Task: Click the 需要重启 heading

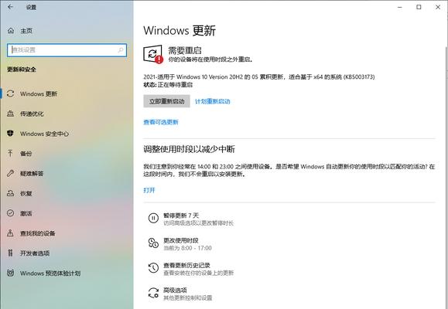Action: pos(185,50)
